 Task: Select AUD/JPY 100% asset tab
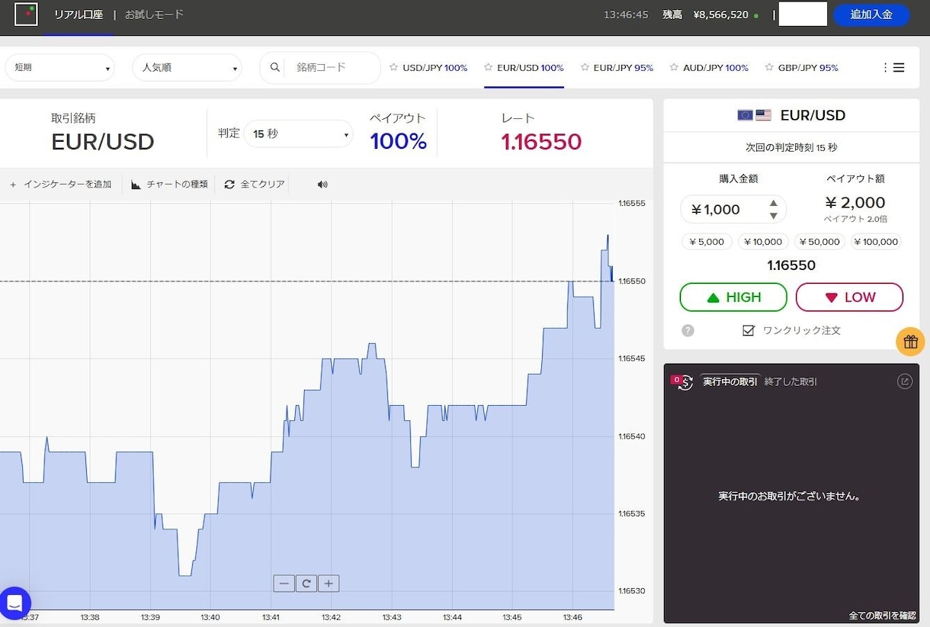pos(716,68)
